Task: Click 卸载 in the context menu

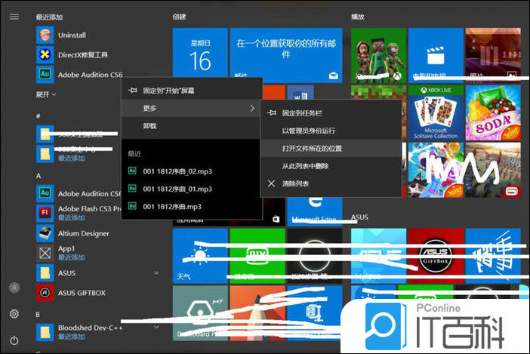Action: pos(149,126)
